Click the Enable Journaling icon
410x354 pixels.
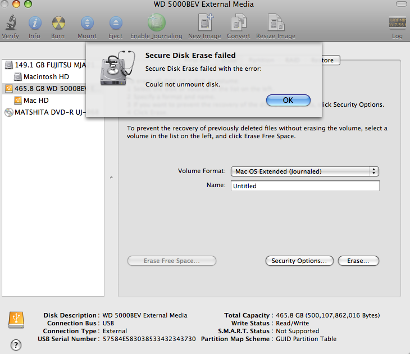click(156, 22)
